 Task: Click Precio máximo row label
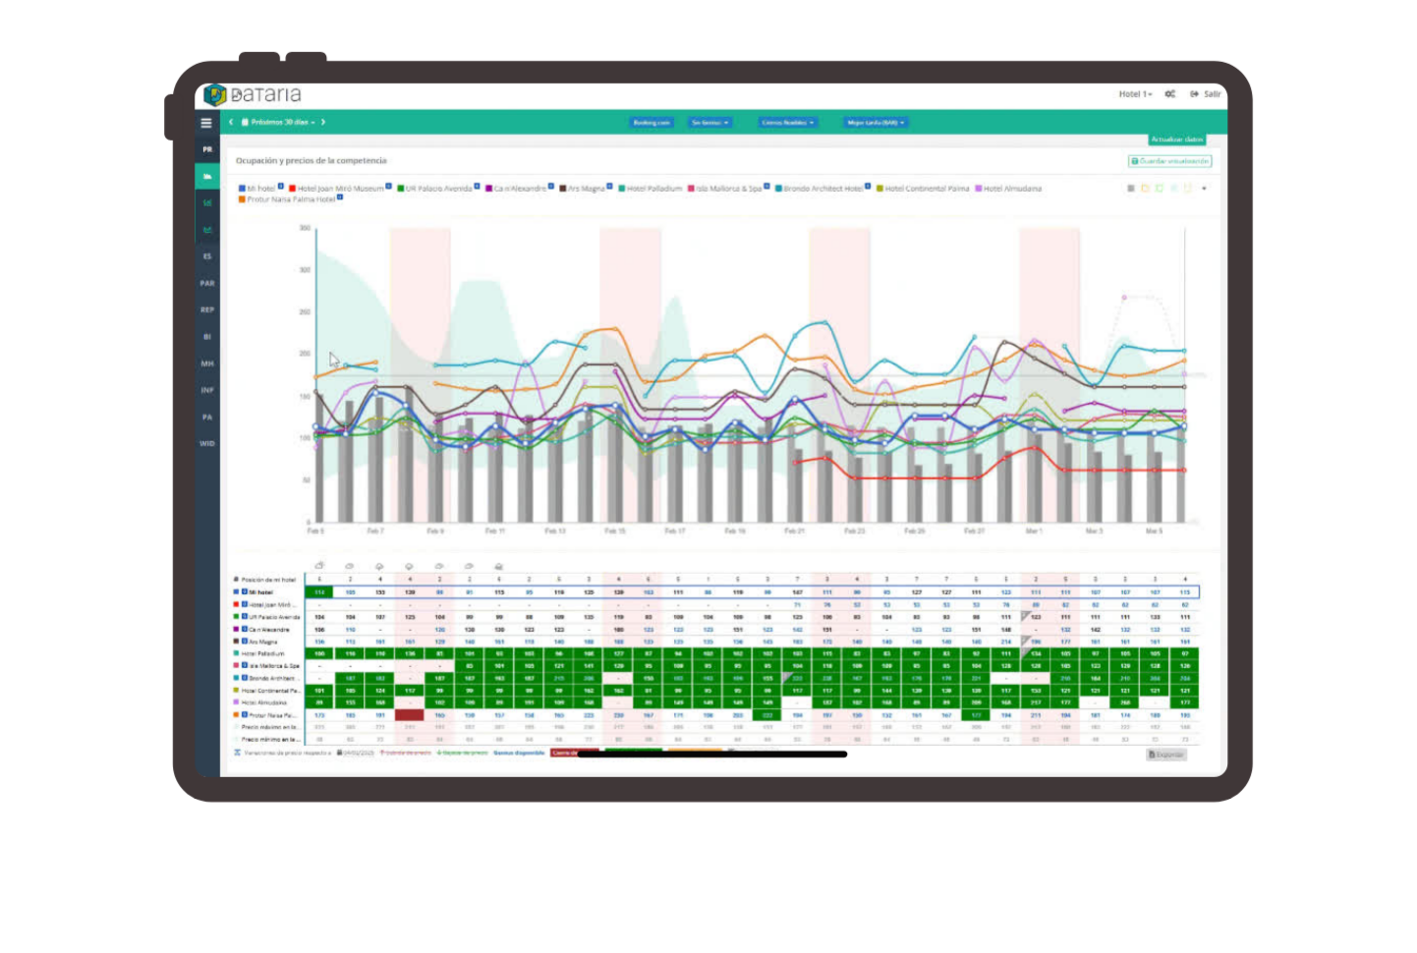pyautogui.click(x=269, y=727)
